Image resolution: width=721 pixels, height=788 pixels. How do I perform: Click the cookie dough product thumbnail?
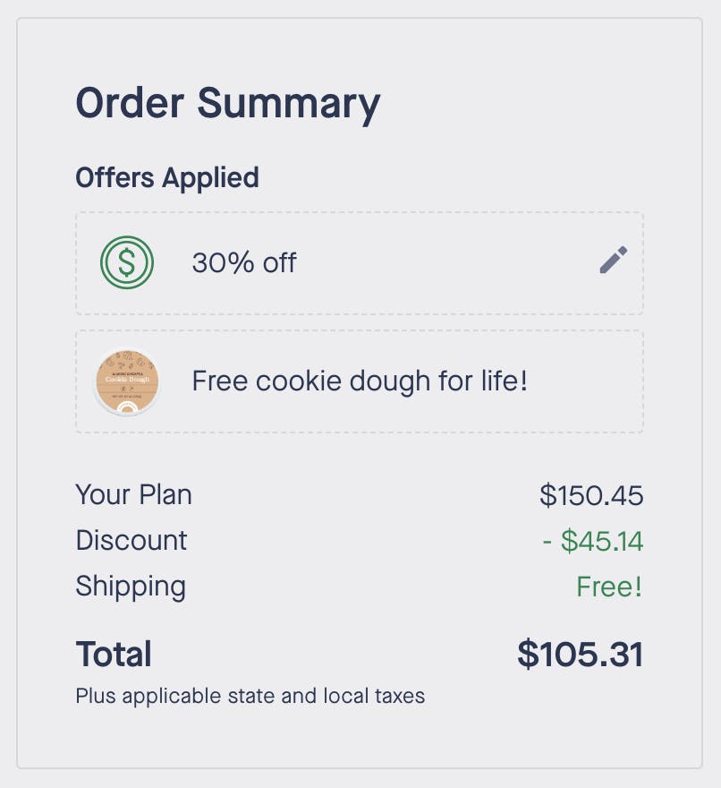tap(127, 381)
